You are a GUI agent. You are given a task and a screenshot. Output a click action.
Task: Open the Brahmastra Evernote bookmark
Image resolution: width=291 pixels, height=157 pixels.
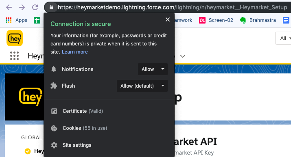[258, 20]
